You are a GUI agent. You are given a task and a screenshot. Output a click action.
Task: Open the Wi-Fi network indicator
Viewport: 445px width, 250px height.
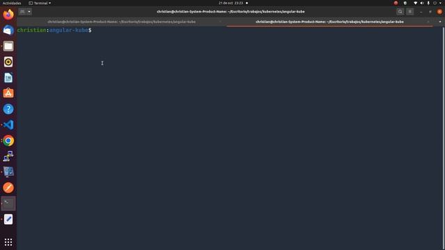point(415,3)
